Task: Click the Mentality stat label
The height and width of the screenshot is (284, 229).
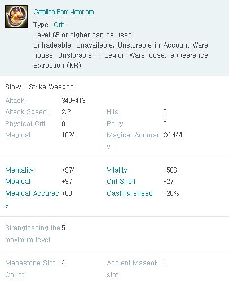Action: (x=19, y=170)
